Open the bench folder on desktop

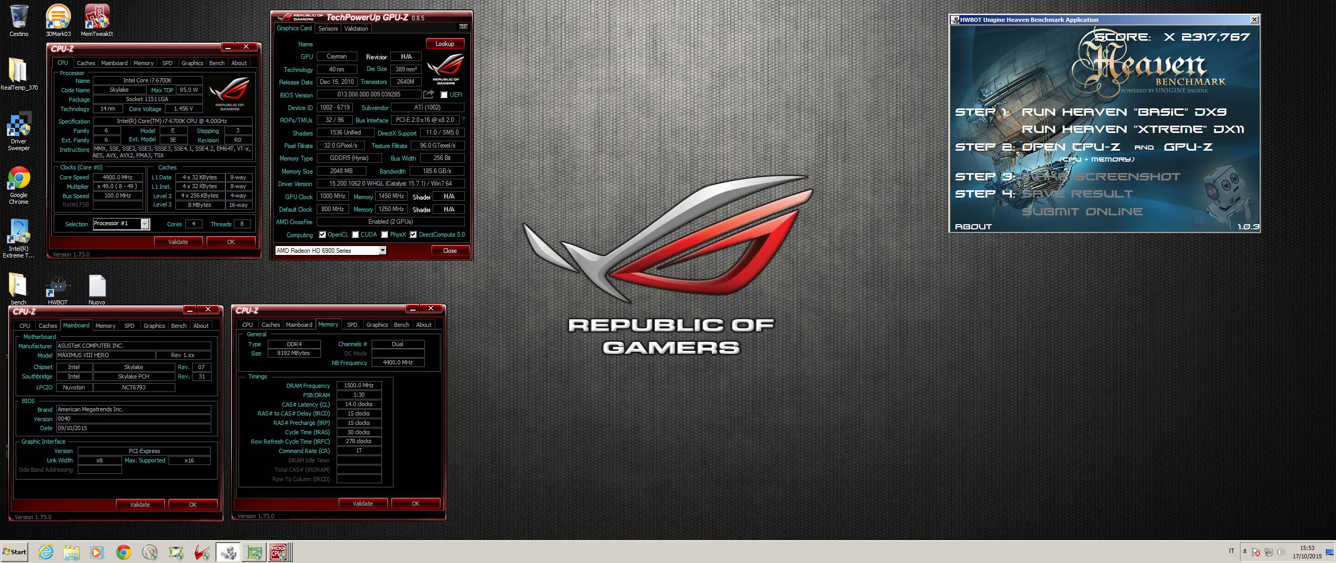19,289
